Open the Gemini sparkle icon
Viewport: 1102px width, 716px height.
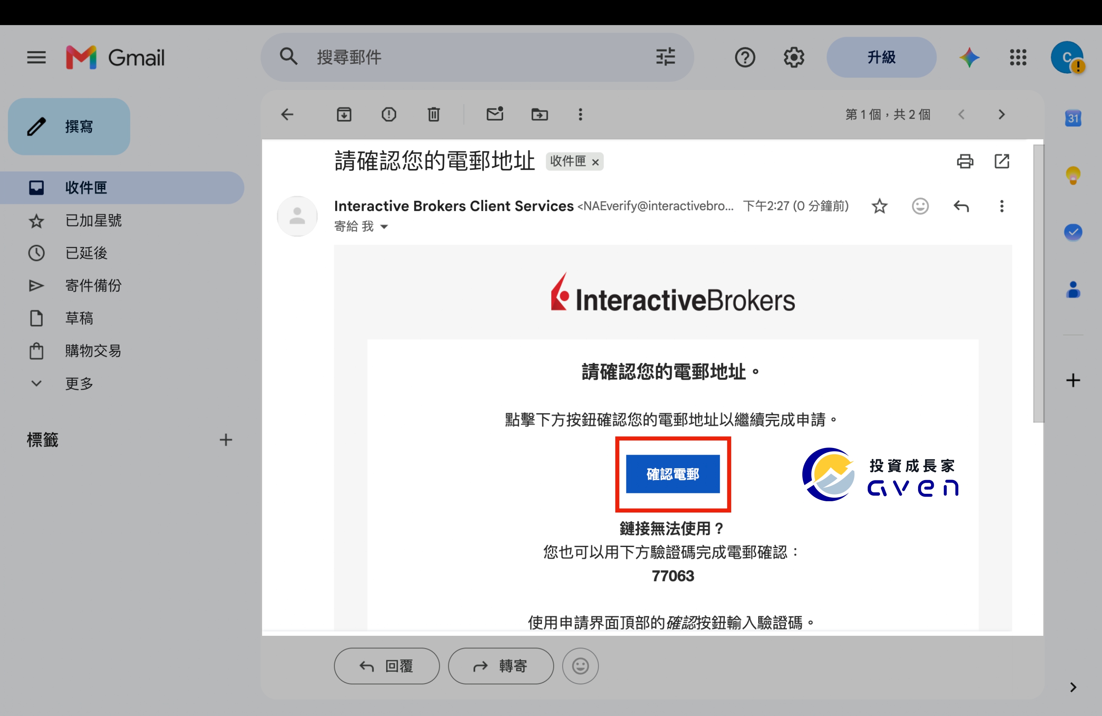coord(969,58)
